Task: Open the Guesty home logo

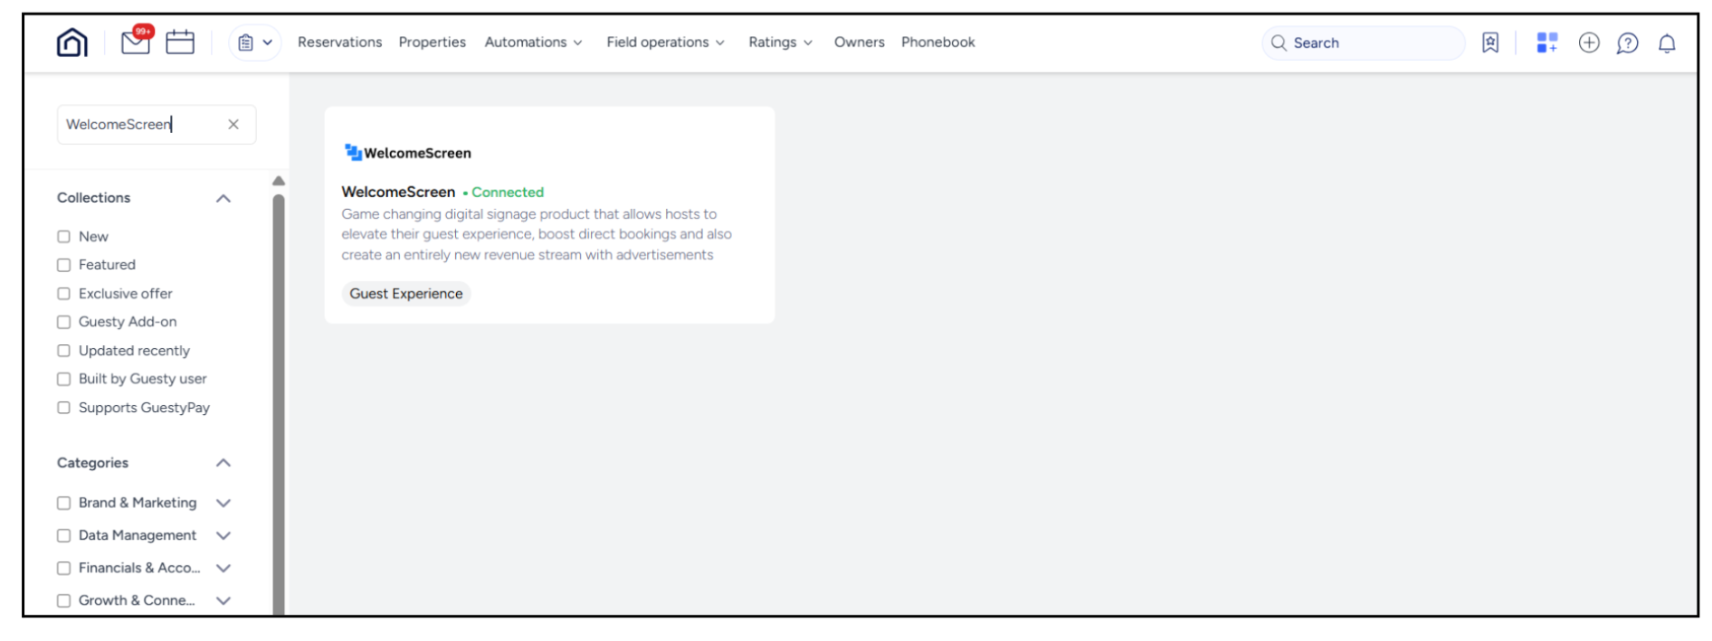Action: 72,42
